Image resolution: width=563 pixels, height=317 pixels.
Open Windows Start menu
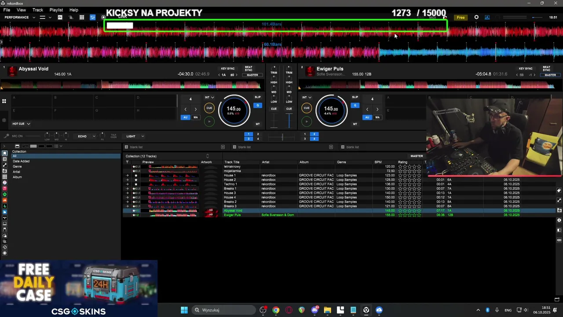coord(184,310)
